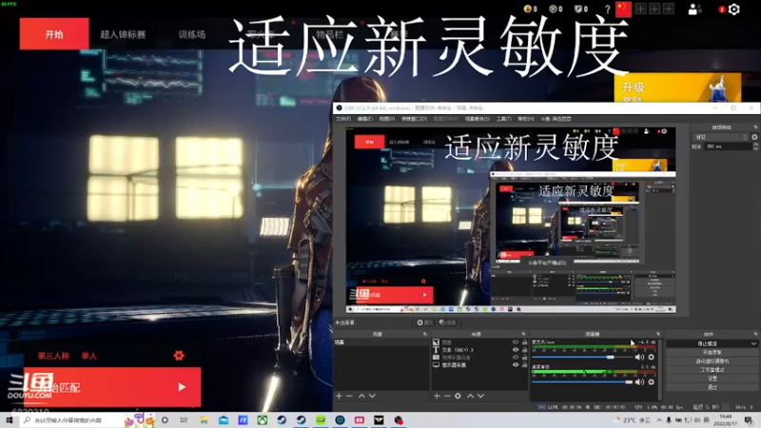Screen dimensions: 761x428
Task: Remove selected scene with minus icon
Action: [349, 396]
